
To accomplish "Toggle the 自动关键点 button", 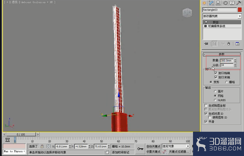I will pos(153,146).
